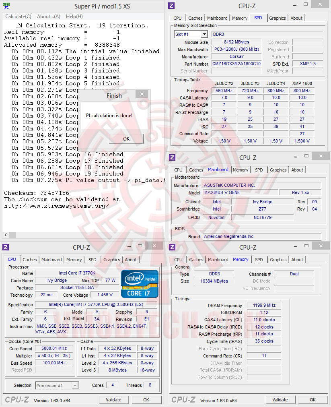Switch to SPD tab in Memory window

click(x=259, y=260)
